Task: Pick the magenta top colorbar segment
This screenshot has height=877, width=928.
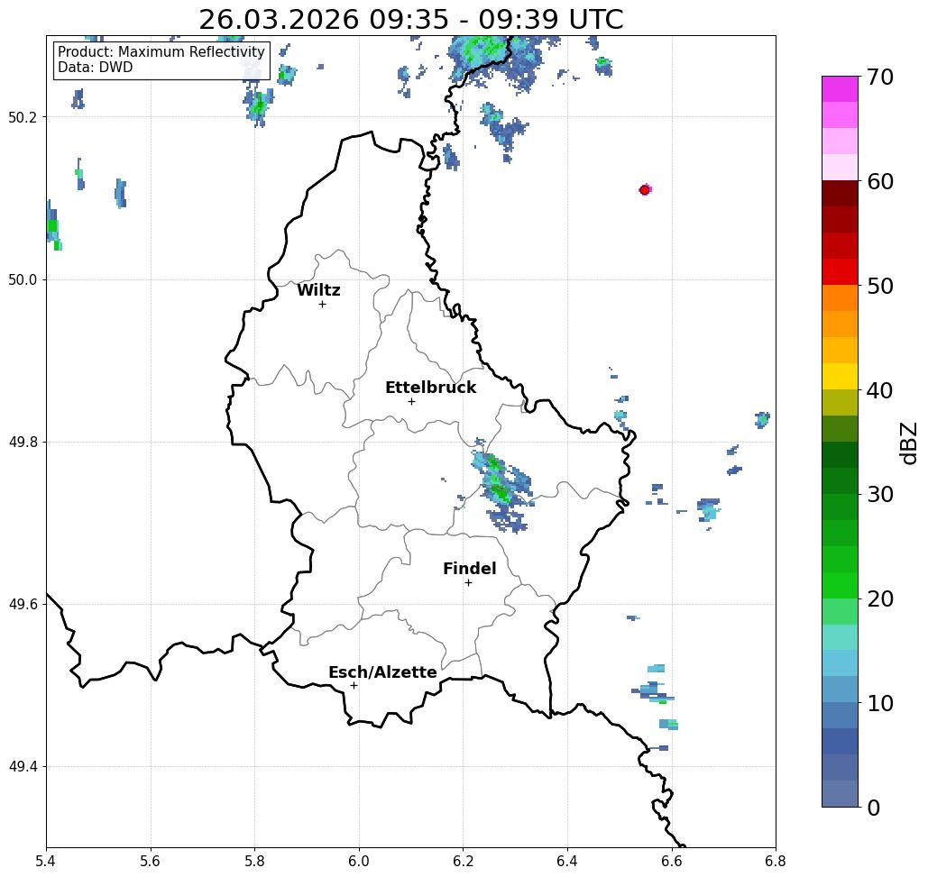Action: point(840,89)
